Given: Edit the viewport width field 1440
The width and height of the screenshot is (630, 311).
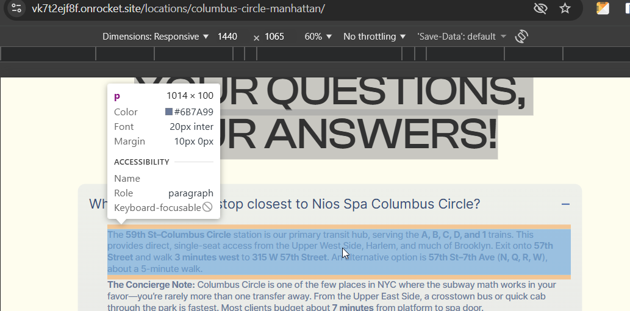Looking at the screenshot, I should pyautogui.click(x=227, y=37).
